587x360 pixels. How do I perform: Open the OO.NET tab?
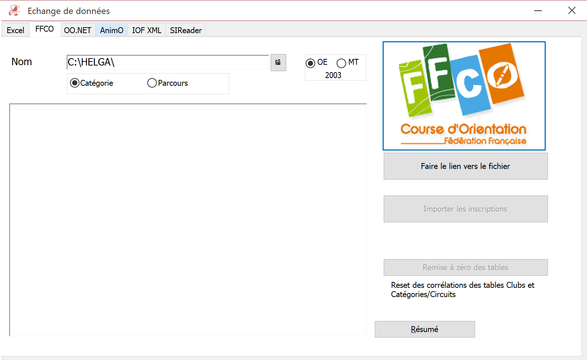(x=78, y=30)
